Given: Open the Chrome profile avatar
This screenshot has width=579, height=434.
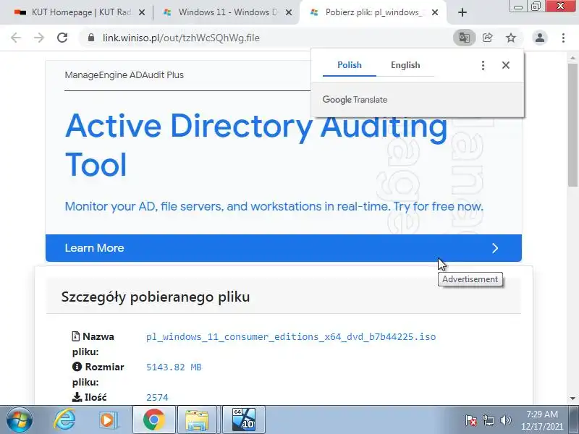Looking at the screenshot, I should (x=539, y=38).
